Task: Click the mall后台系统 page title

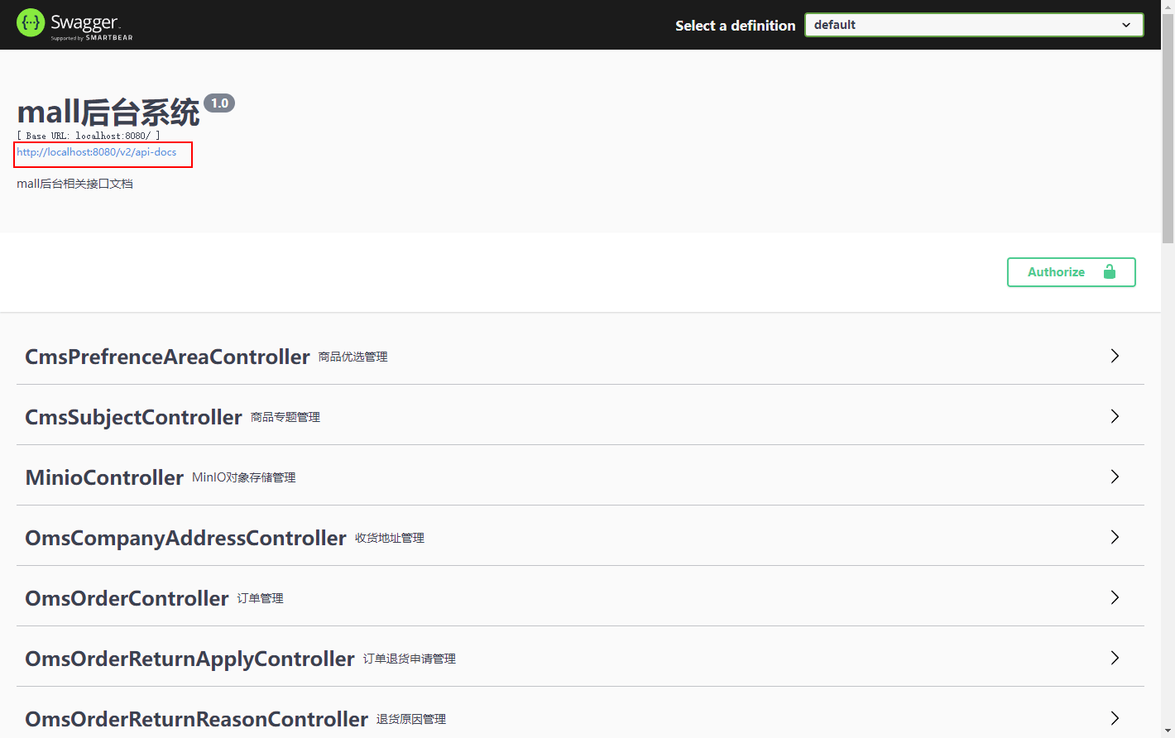Action: 108,113
